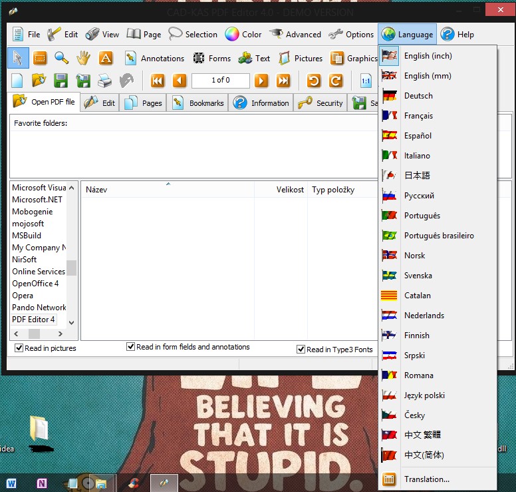Activate the magnifier zoom tool

click(62, 58)
